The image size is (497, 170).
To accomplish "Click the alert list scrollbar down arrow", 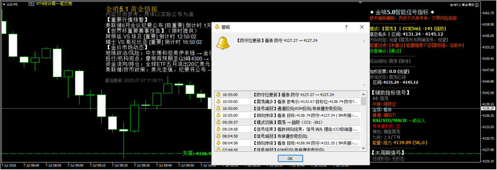I will 364,148.
